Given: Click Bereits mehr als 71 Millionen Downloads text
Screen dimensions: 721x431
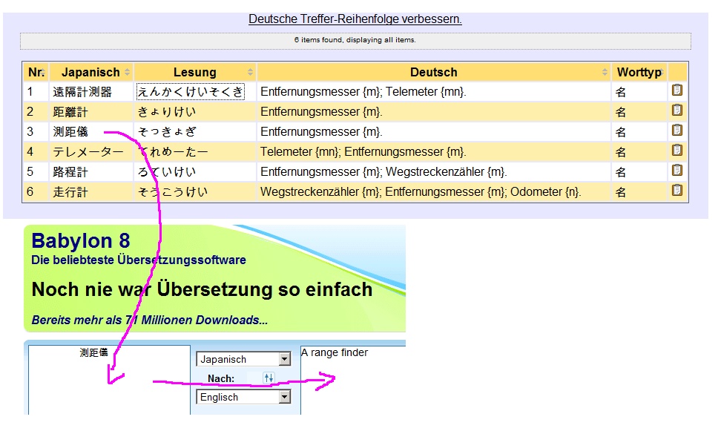Looking at the screenshot, I should pyautogui.click(x=149, y=320).
